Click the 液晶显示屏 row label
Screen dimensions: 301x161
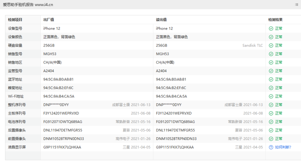[17, 147]
